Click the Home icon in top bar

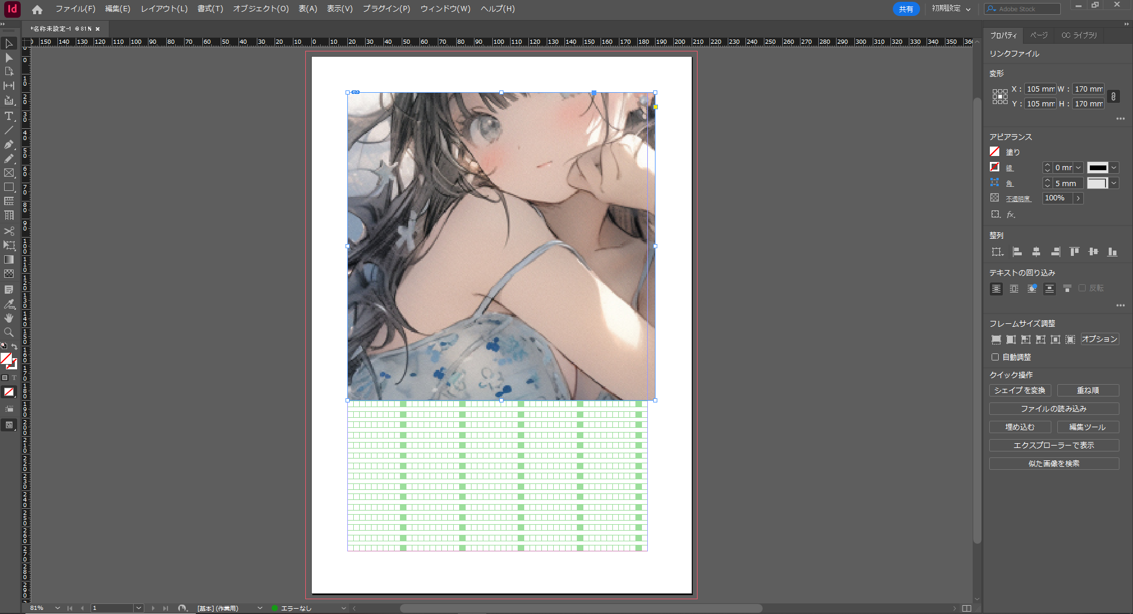coord(37,9)
